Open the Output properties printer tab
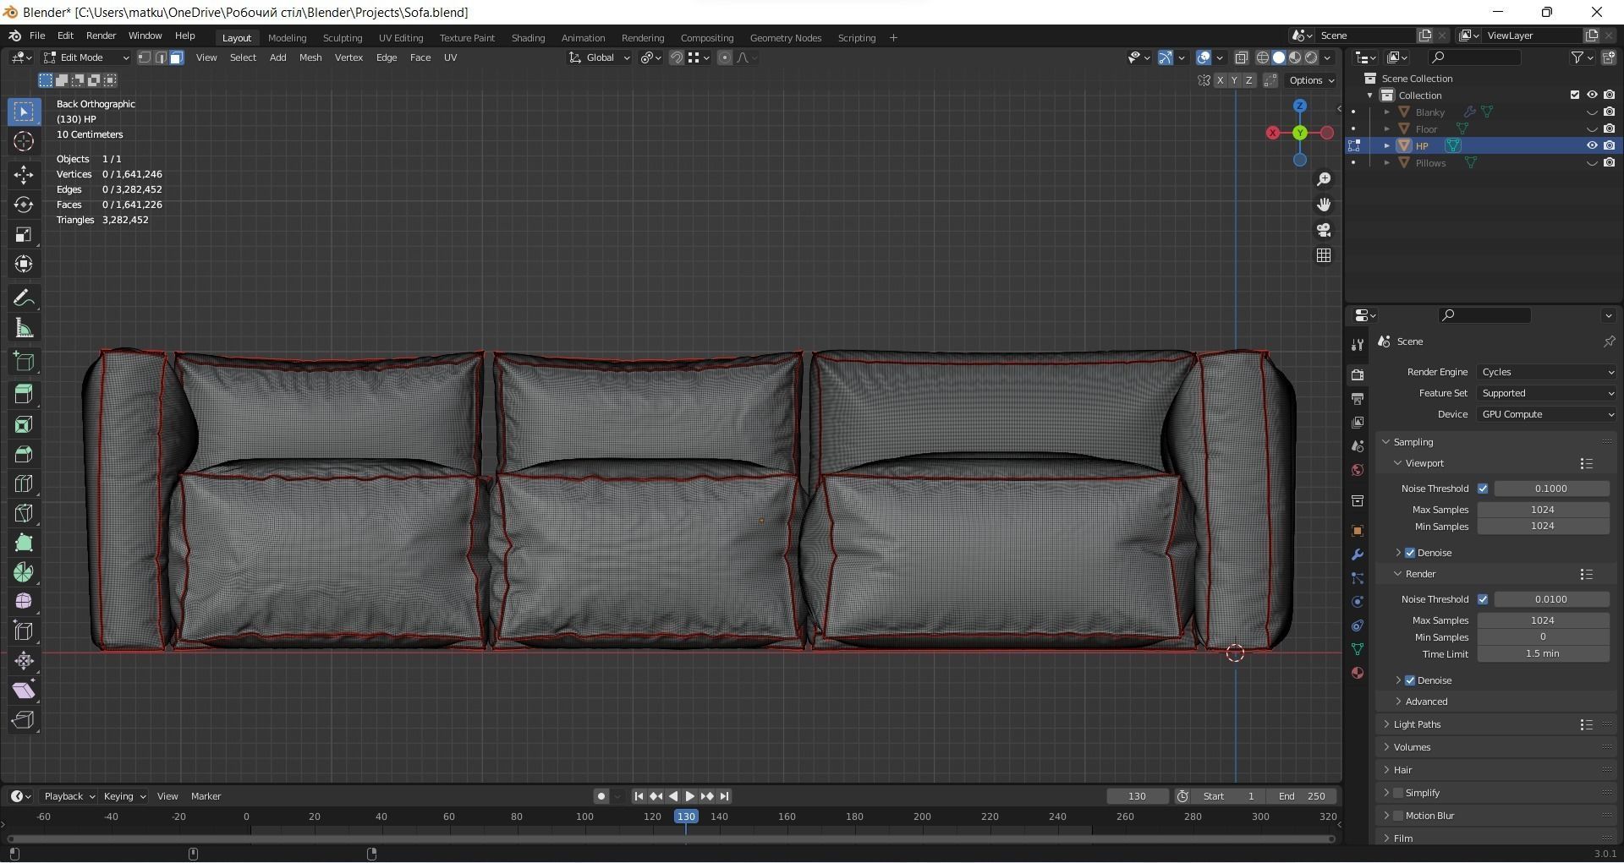Screen dimensions: 1624x863 coord(1358,398)
